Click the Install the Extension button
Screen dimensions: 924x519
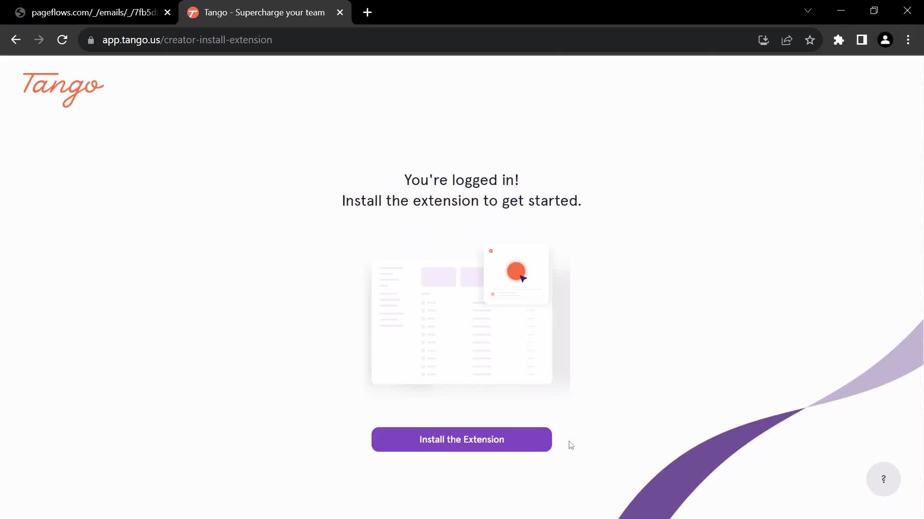pyautogui.click(x=462, y=439)
